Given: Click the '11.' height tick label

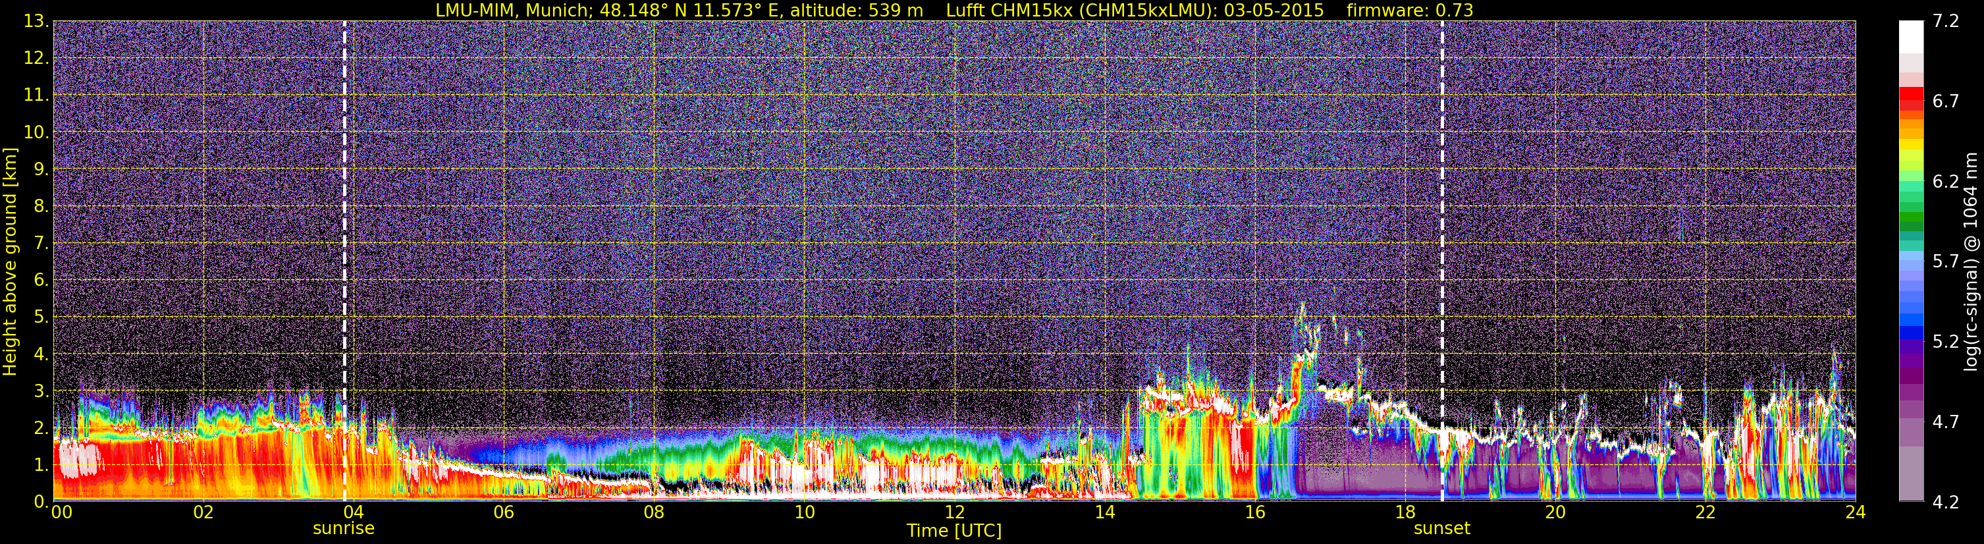Looking at the screenshot, I should point(36,95).
